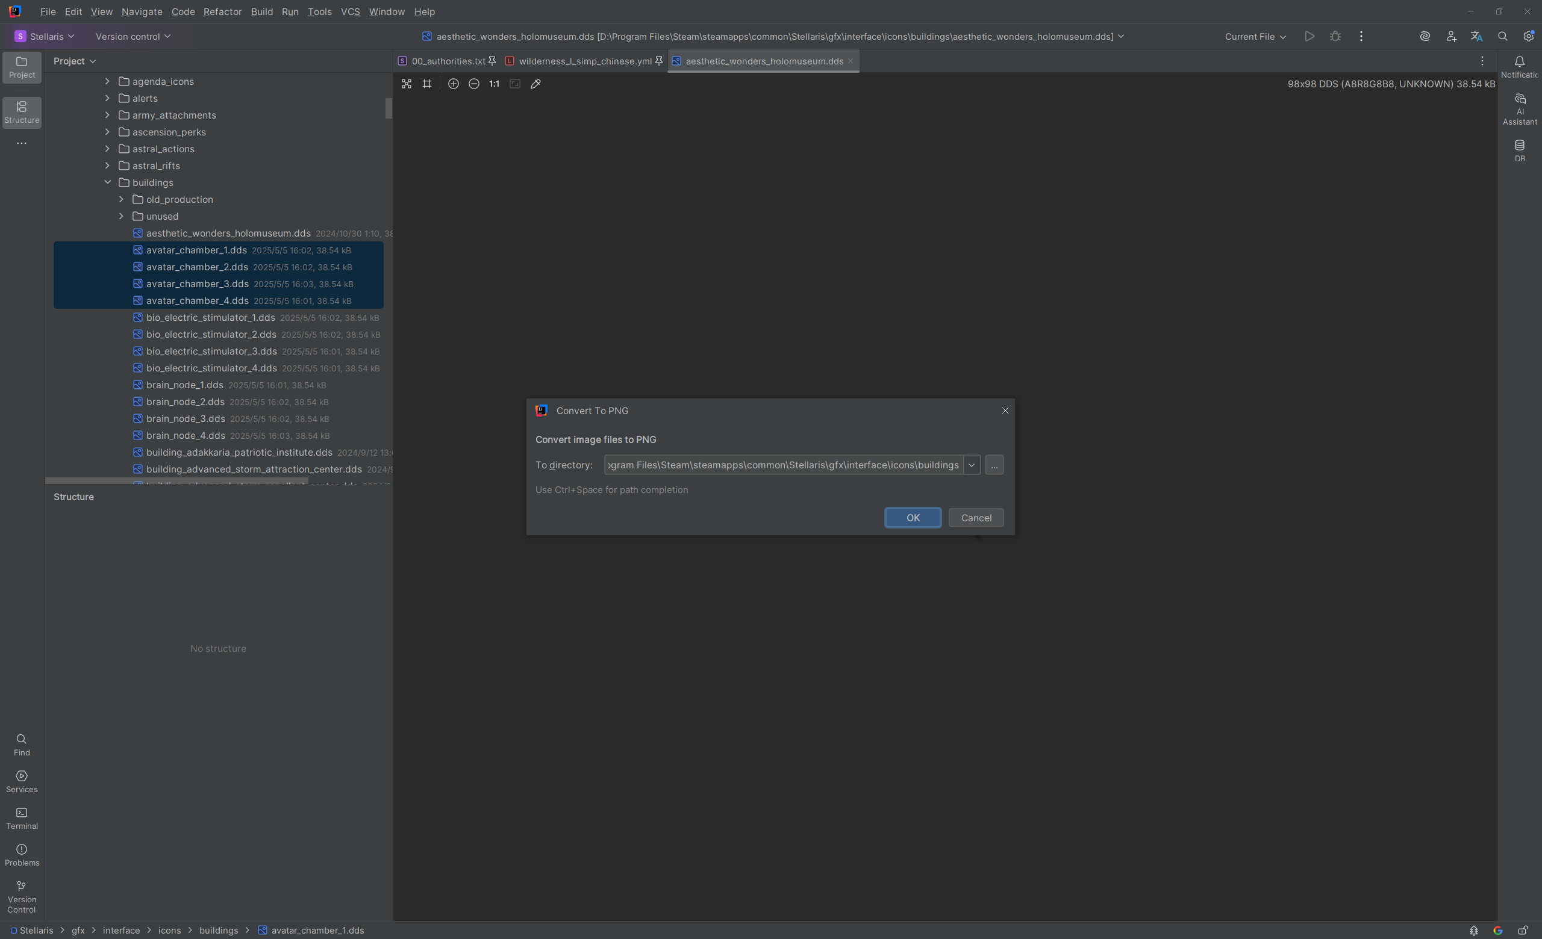Click the Debug bug icon
Screen dimensions: 1542x939
pos(1335,36)
